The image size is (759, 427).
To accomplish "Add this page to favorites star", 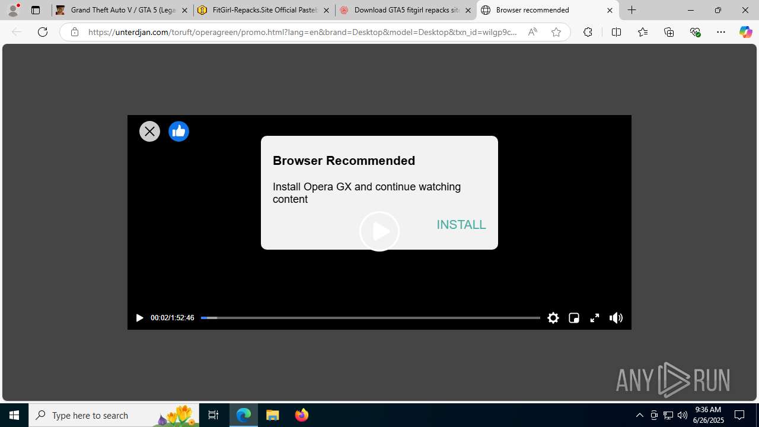I will pyautogui.click(x=556, y=32).
